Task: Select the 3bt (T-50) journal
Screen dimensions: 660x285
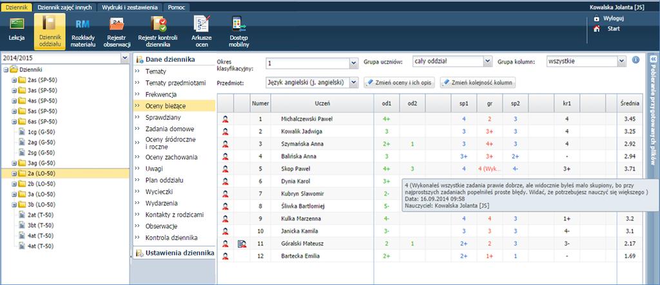Action: (41, 225)
